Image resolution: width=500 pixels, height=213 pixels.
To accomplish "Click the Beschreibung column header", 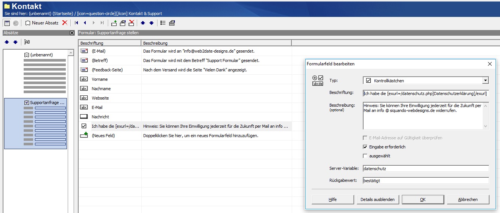I will [216, 43].
